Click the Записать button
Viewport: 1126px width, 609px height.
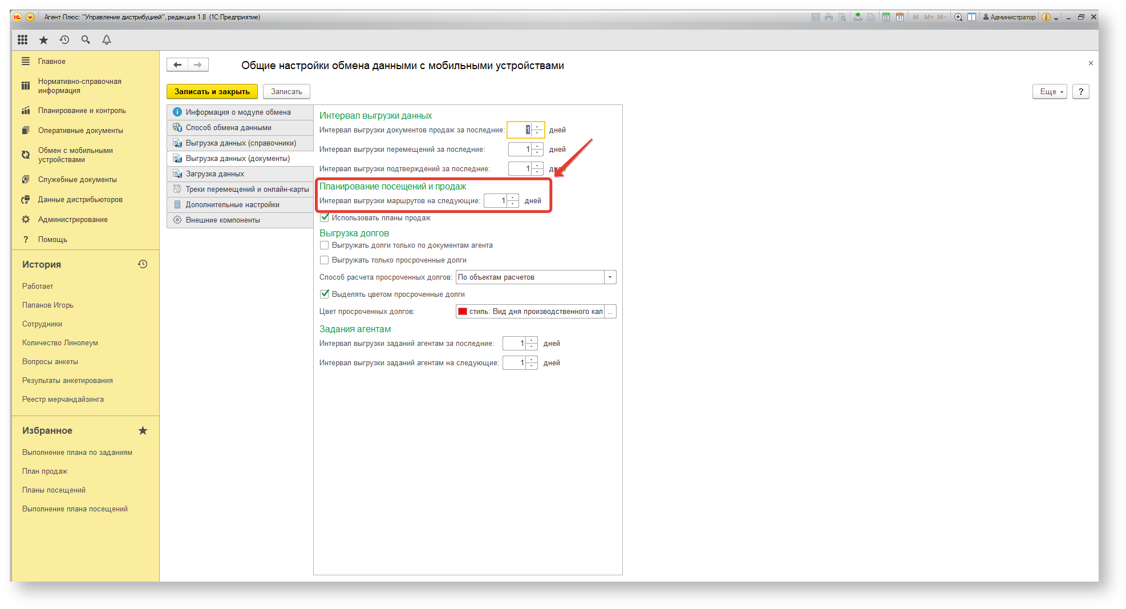point(286,91)
